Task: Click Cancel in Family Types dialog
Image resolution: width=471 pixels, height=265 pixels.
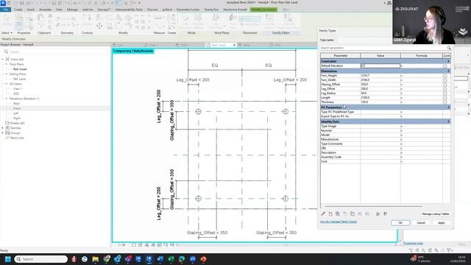Action: (x=421, y=222)
